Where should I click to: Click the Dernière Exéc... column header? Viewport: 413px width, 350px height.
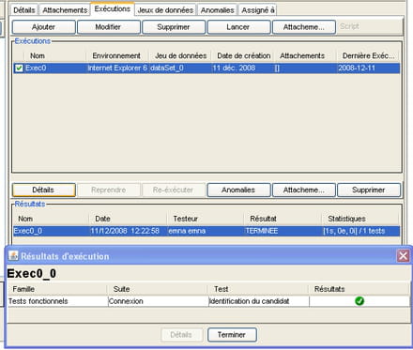pos(368,55)
